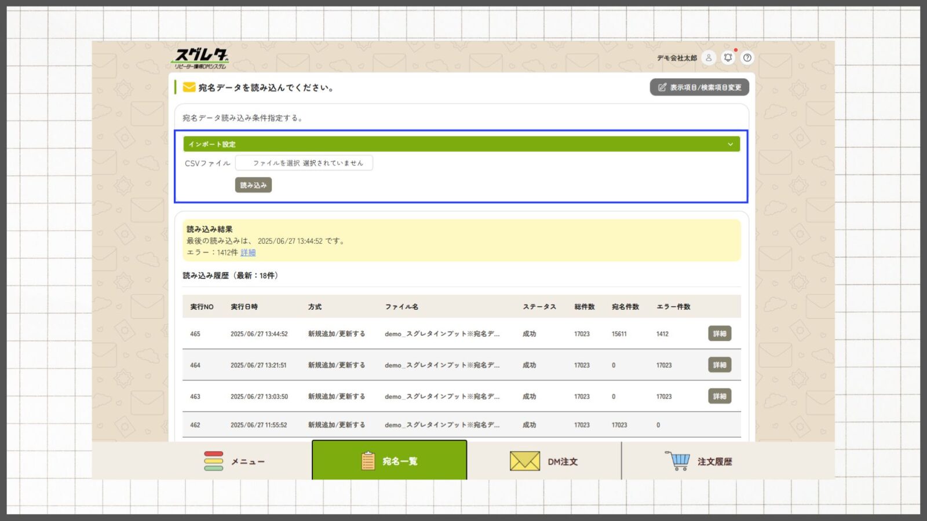The width and height of the screenshot is (927, 521).
Task: View 詳細 for execution 463
Action: click(720, 397)
